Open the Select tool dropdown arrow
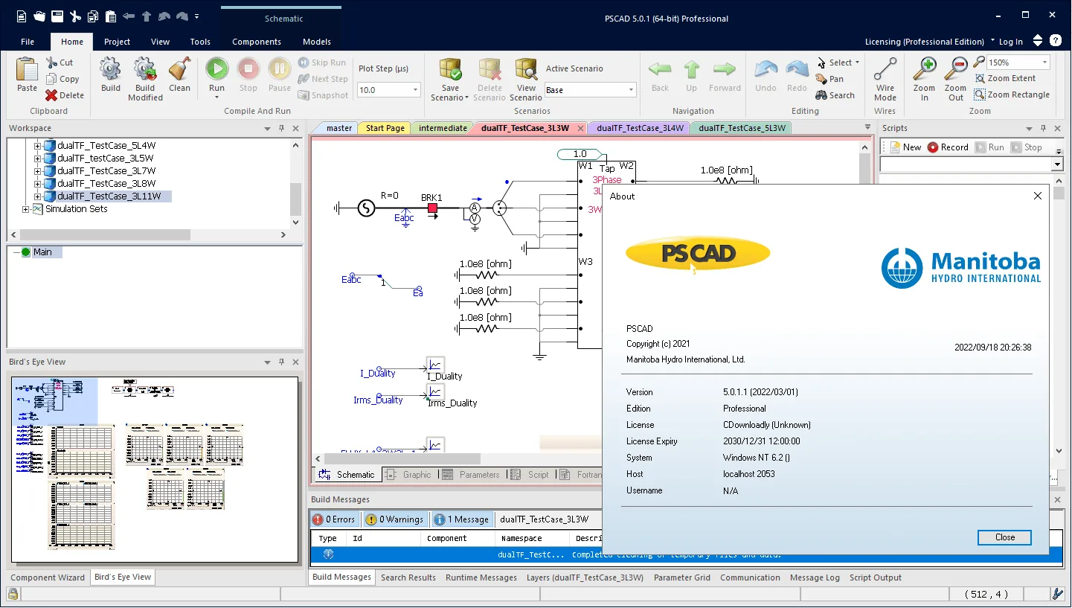1072x608 pixels. click(857, 63)
